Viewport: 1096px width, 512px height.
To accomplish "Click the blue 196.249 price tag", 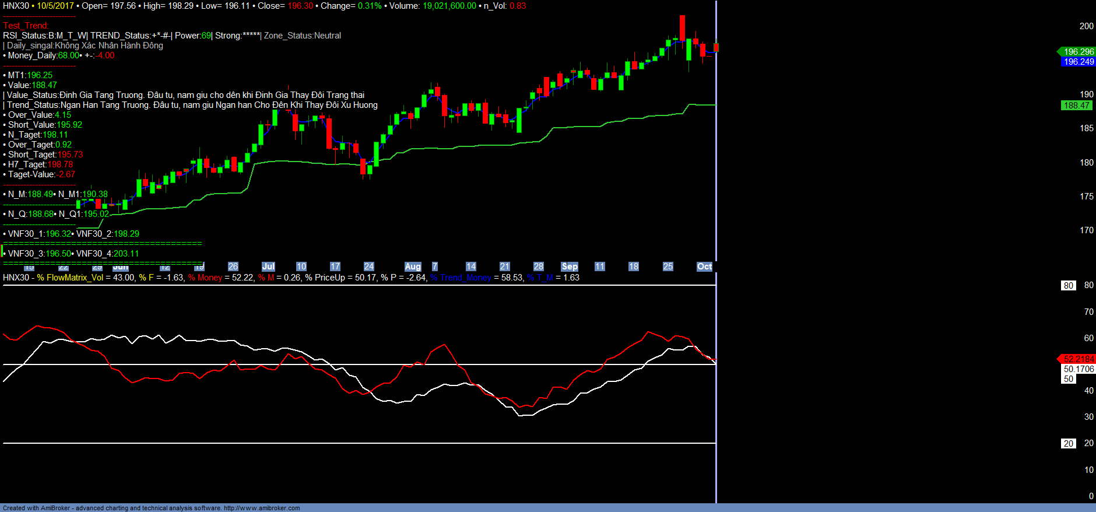I will [x=1078, y=62].
